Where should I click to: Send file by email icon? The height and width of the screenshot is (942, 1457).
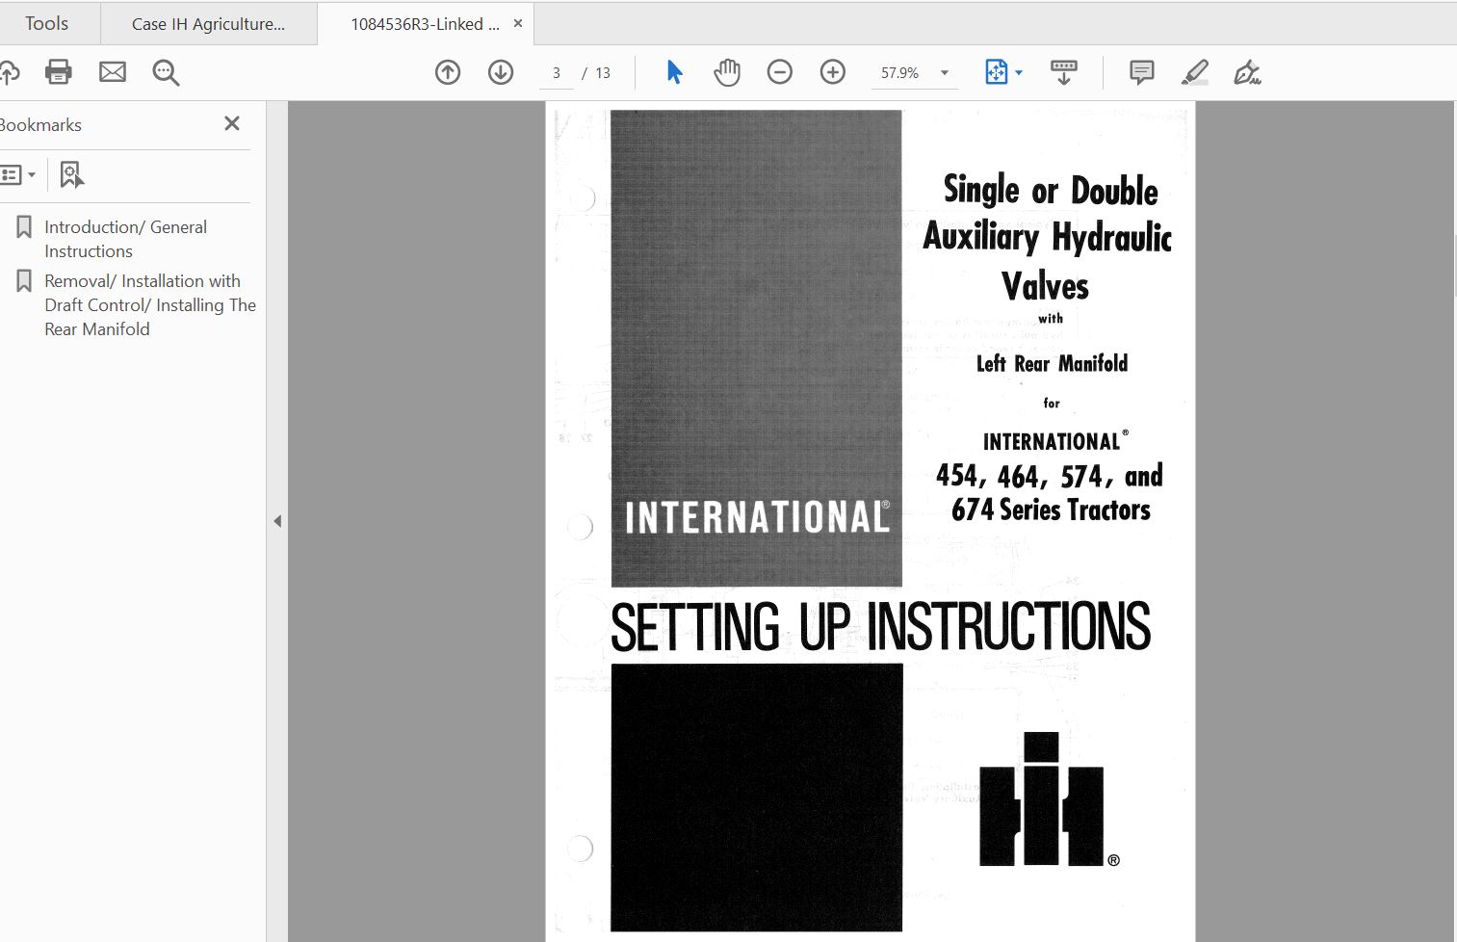[x=113, y=72]
